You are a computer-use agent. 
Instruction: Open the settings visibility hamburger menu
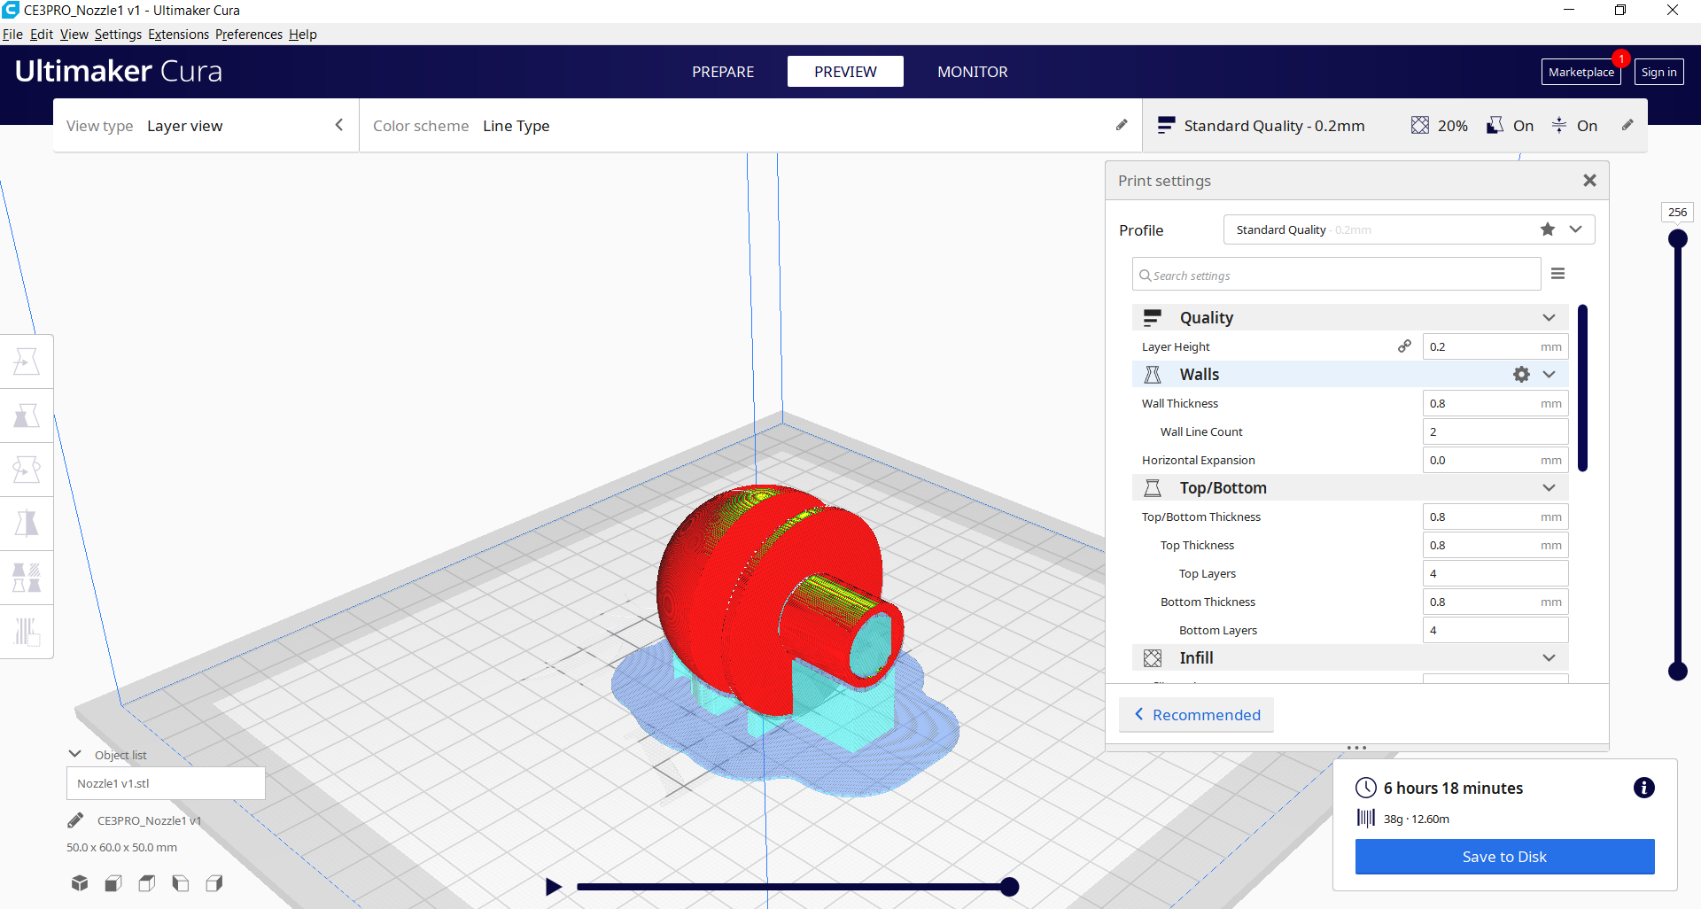click(x=1558, y=274)
